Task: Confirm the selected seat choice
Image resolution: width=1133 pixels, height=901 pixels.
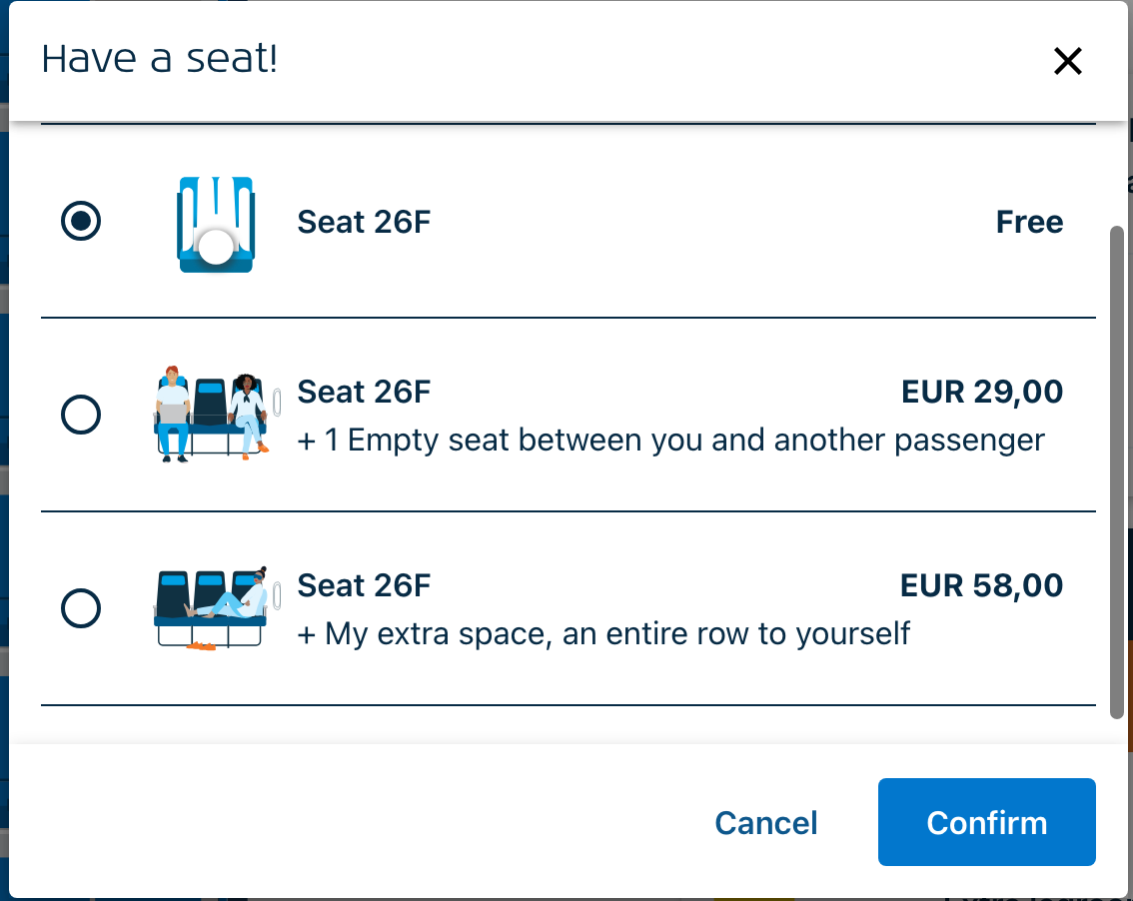Action: click(x=986, y=822)
